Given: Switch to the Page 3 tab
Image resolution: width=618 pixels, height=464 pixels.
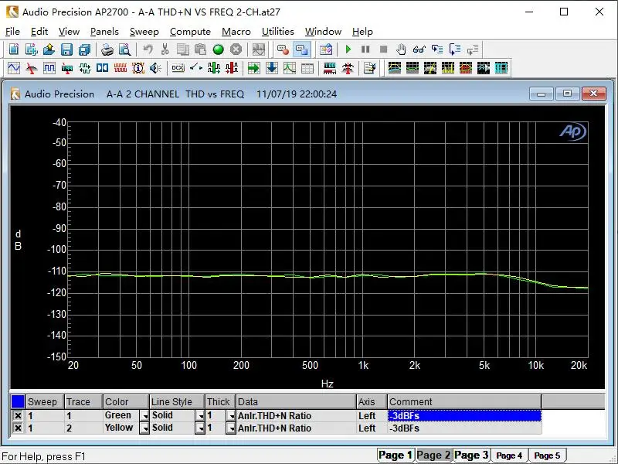Looking at the screenshot, I should (471, 455).
